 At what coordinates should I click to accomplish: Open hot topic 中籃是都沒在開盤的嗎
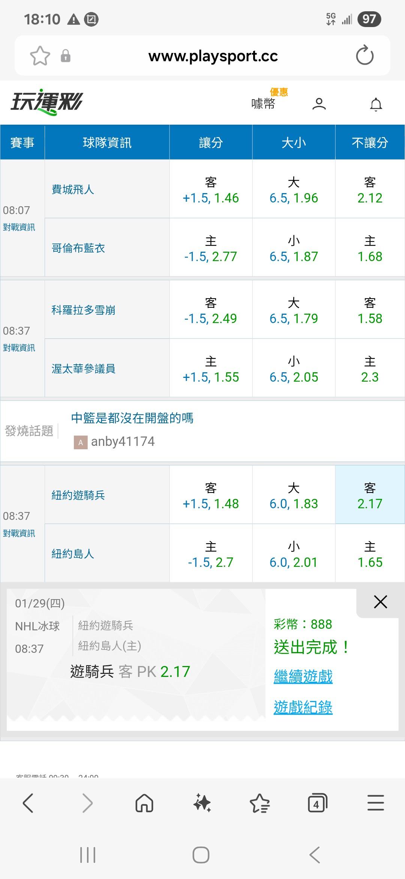click(x=132, y=418)
